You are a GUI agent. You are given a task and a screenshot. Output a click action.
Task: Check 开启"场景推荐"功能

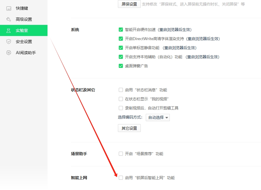(x=121, y=154)
